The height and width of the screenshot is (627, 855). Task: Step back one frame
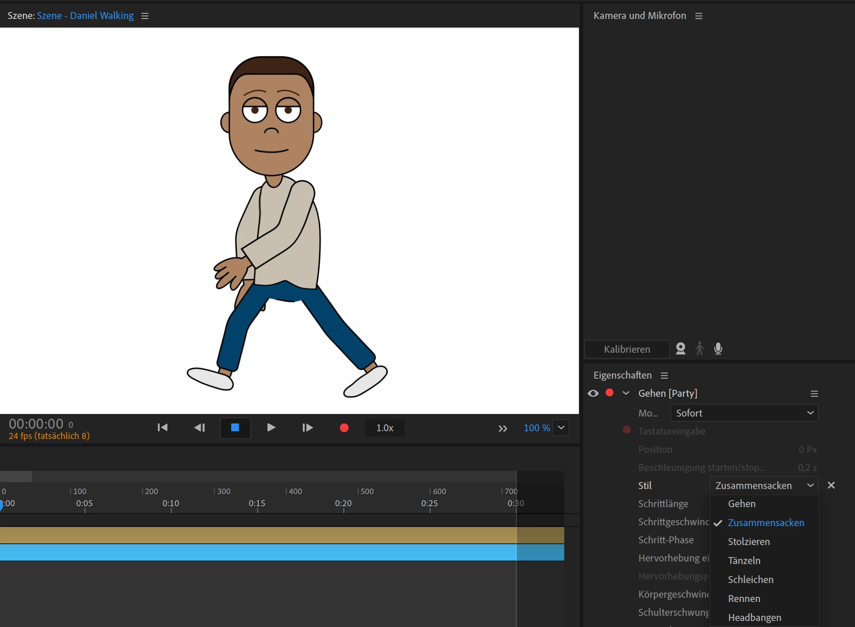pos(199,427)
